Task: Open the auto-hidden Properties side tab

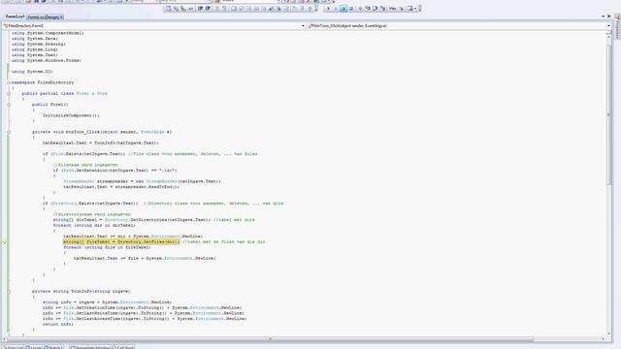Action: pos(617,26)
